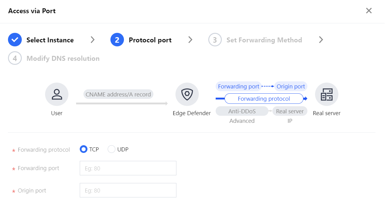The height and width of the screenshot is (214, 385).
Task: Click the User person icon
Action: (x=57, y=94)
